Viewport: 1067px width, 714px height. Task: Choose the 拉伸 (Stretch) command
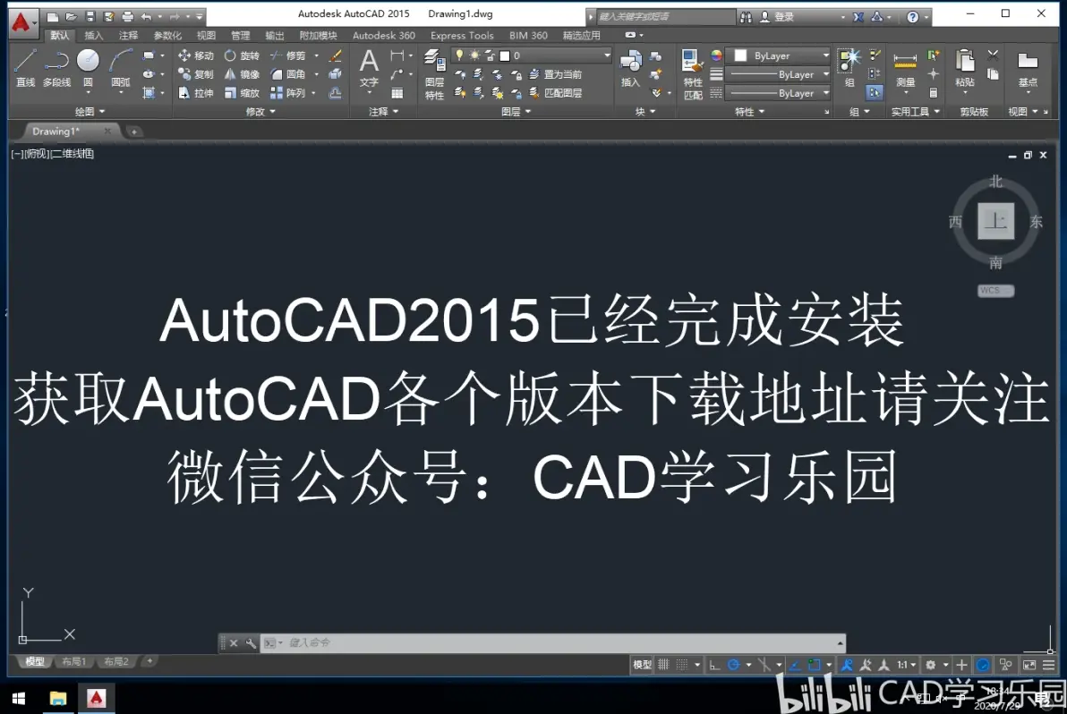195,93
